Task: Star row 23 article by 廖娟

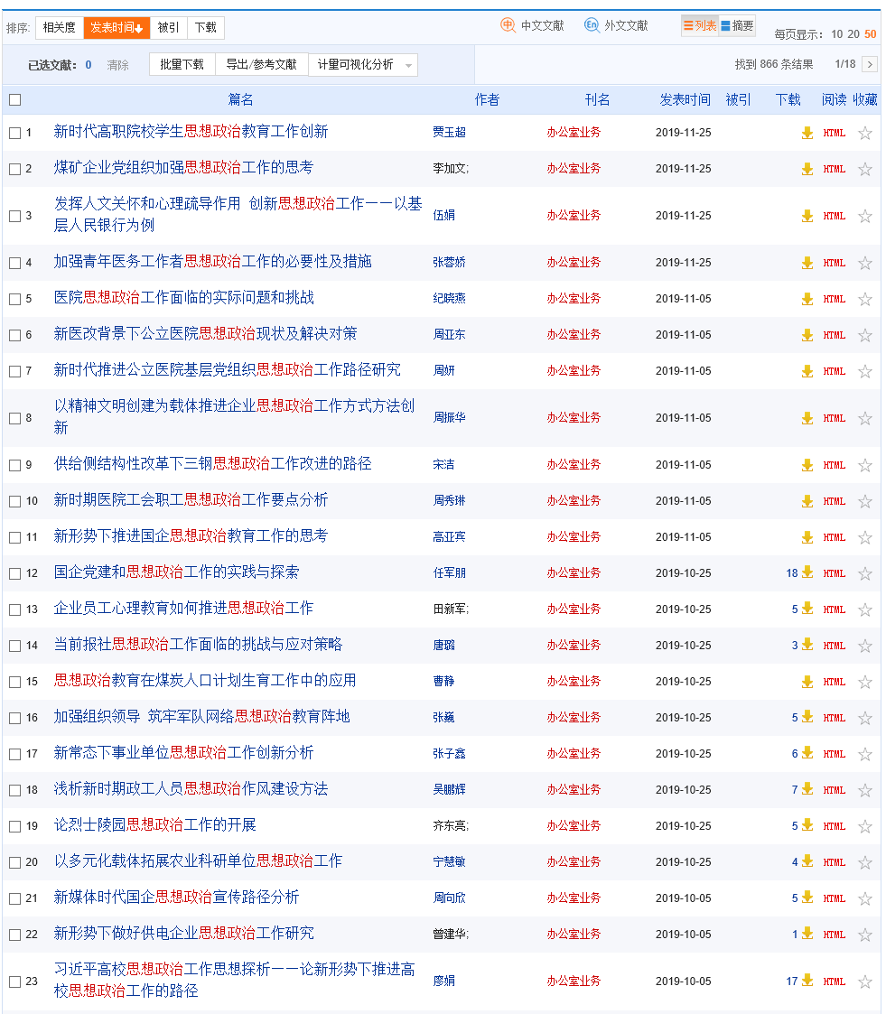Action: tap(864, 982)
